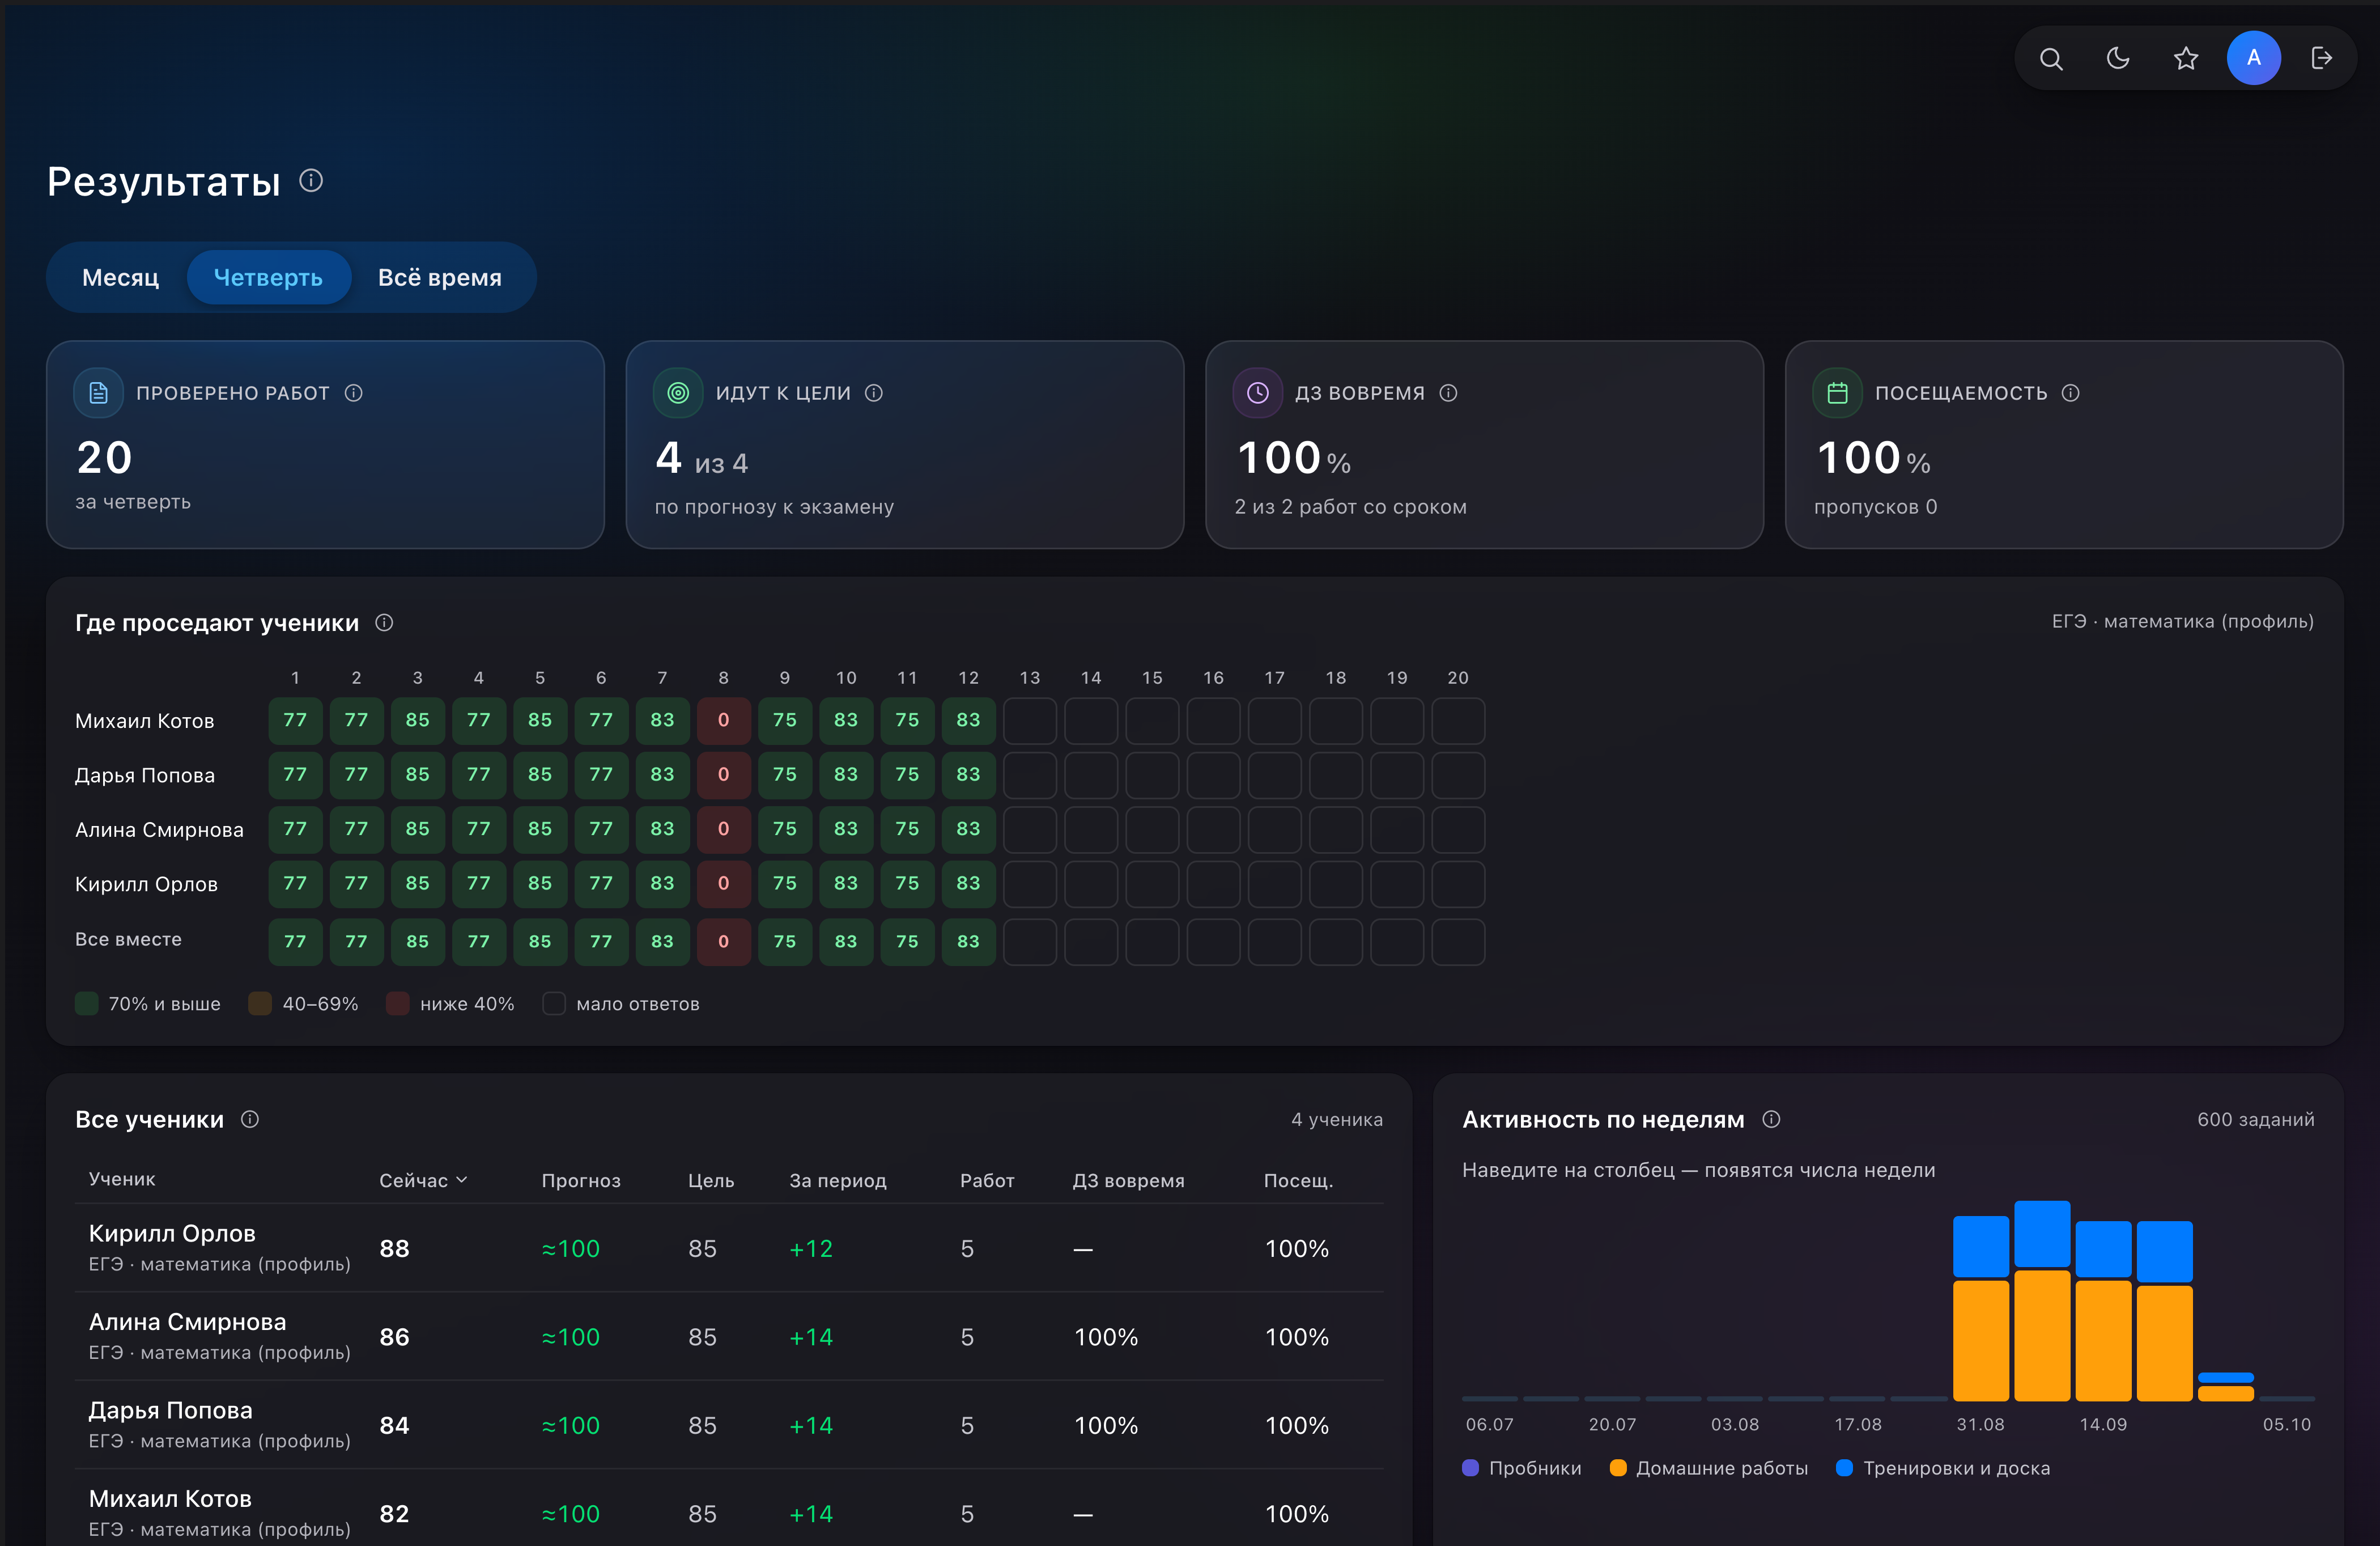
Task: Click info icon for ДЗ вовремя card
Action: coord(1448,393)
